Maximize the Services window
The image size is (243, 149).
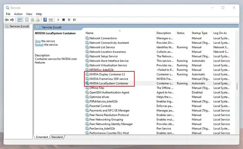pyautogui.click(x=223, y=8)
